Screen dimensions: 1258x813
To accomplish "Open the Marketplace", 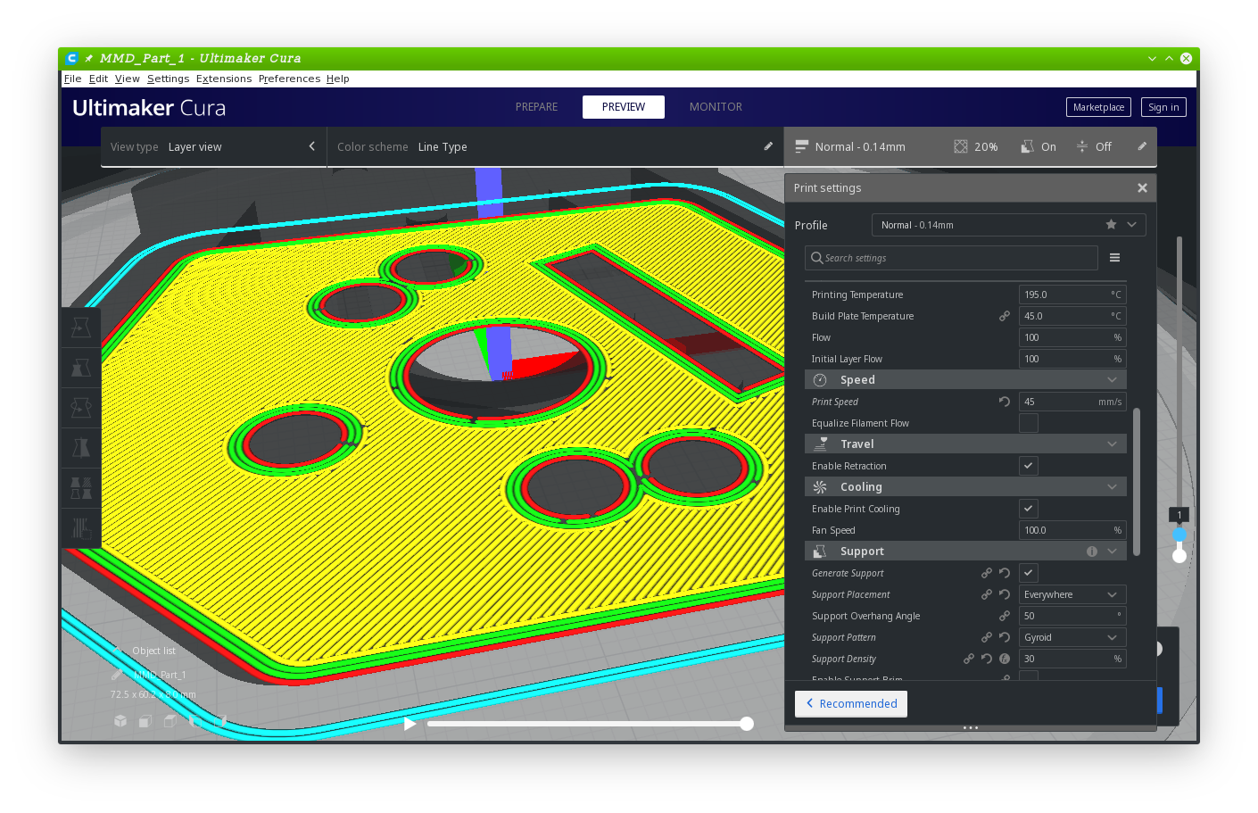I will click(x=1098, y=107).
